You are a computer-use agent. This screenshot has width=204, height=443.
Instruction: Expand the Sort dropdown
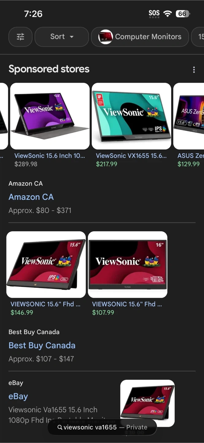tap(62, 37)
